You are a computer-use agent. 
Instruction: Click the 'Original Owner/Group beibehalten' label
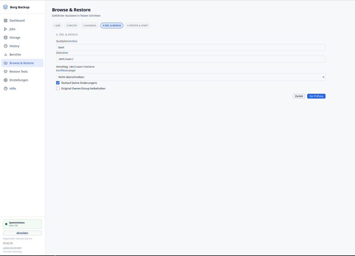point(83,88)
